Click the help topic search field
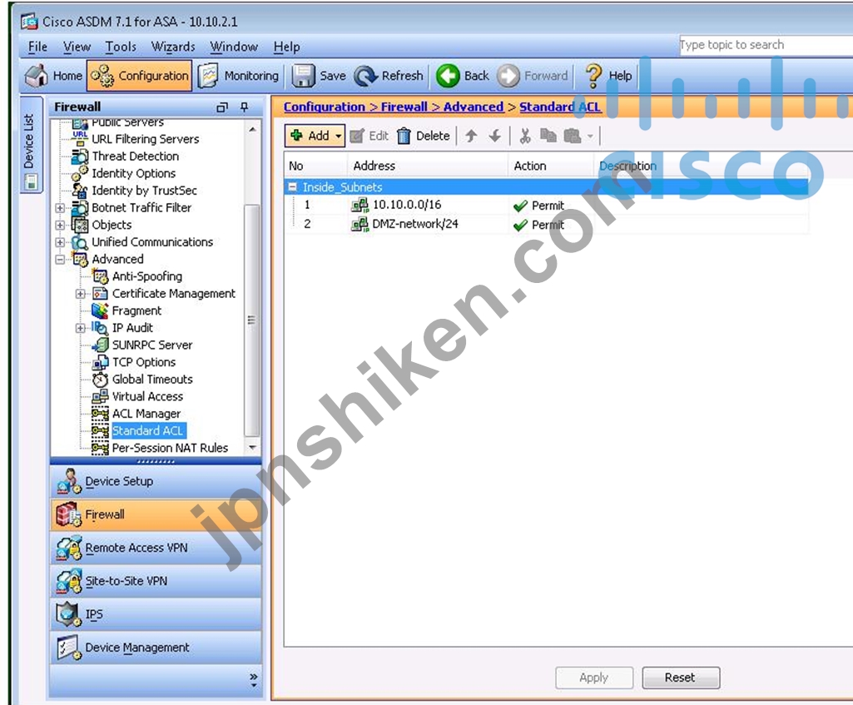 pyautogui.click(x=766, y=45)
